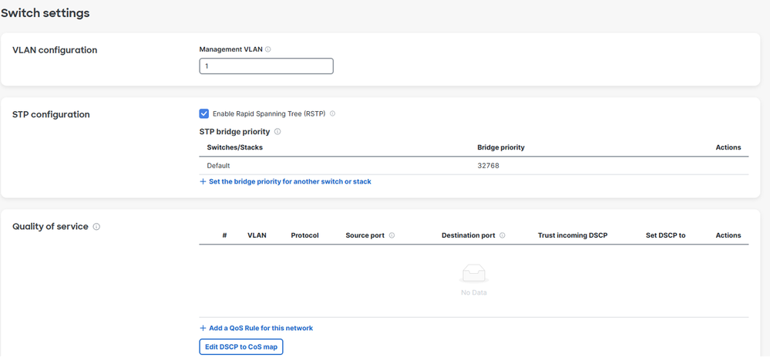The width and height of the screenshot is (770, 358).
Task: Click the Quality of service info icon
Action: pyautogui.click(x=96, y=227)
